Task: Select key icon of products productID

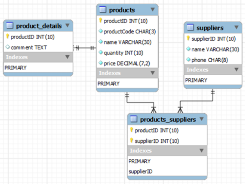Action: pos(101,20)
